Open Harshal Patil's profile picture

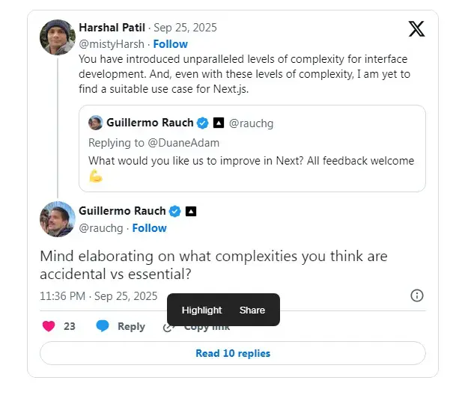(58, 37)
